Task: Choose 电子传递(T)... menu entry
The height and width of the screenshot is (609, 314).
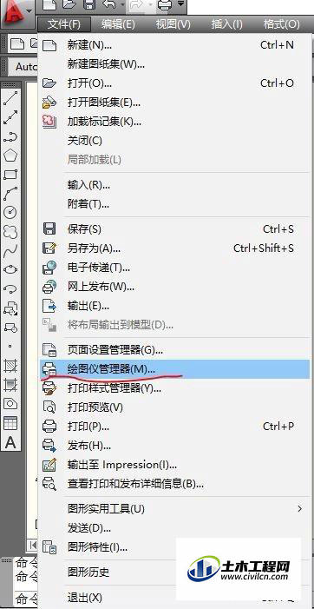Action: [175, 268]
